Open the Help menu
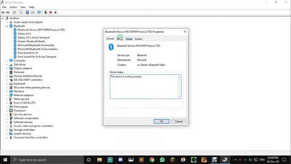The width and height of the screenshot is (291, 164). 32,7
